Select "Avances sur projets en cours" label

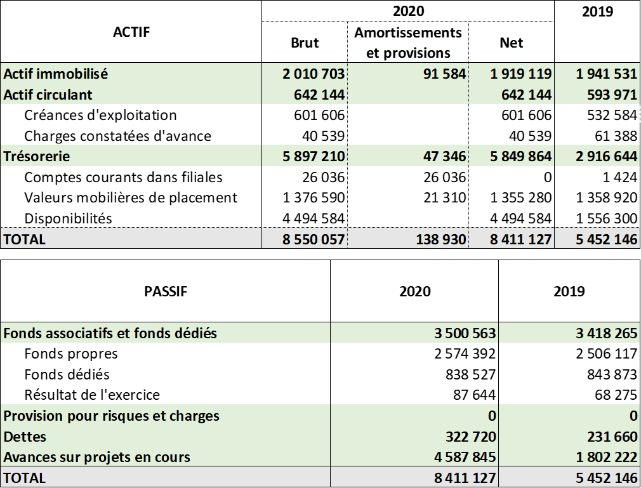click(x=97, y=457)
